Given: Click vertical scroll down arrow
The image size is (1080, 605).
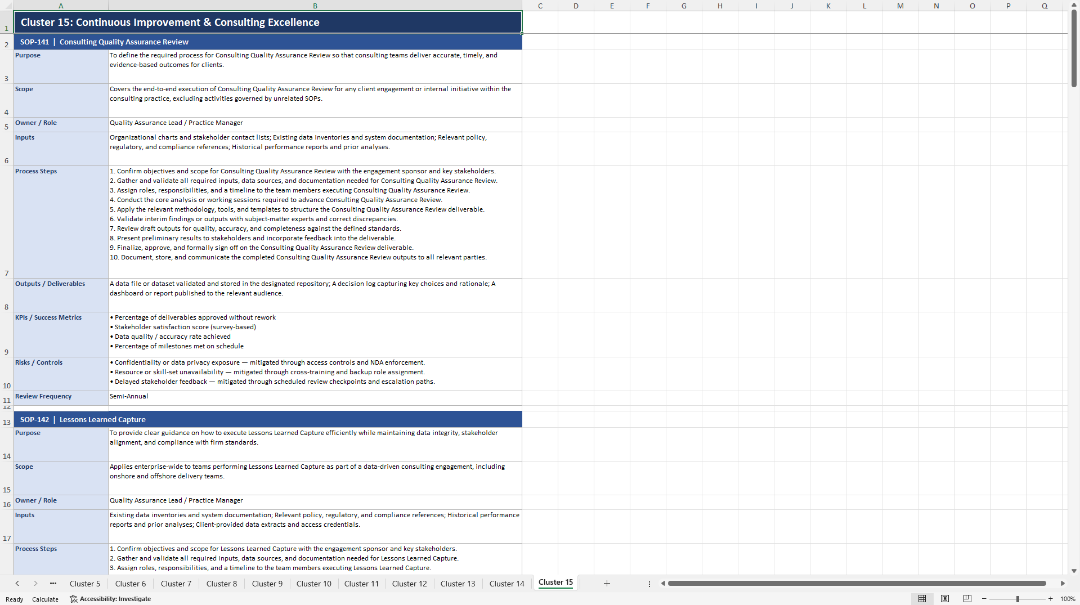Looking at the screenshot, I should click(1074, 571).
